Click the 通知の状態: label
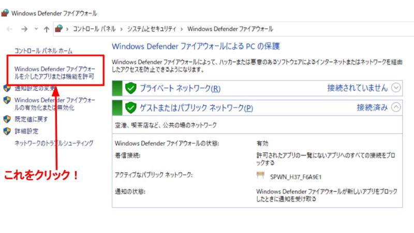The image size is (414, 233). [130, 191]
